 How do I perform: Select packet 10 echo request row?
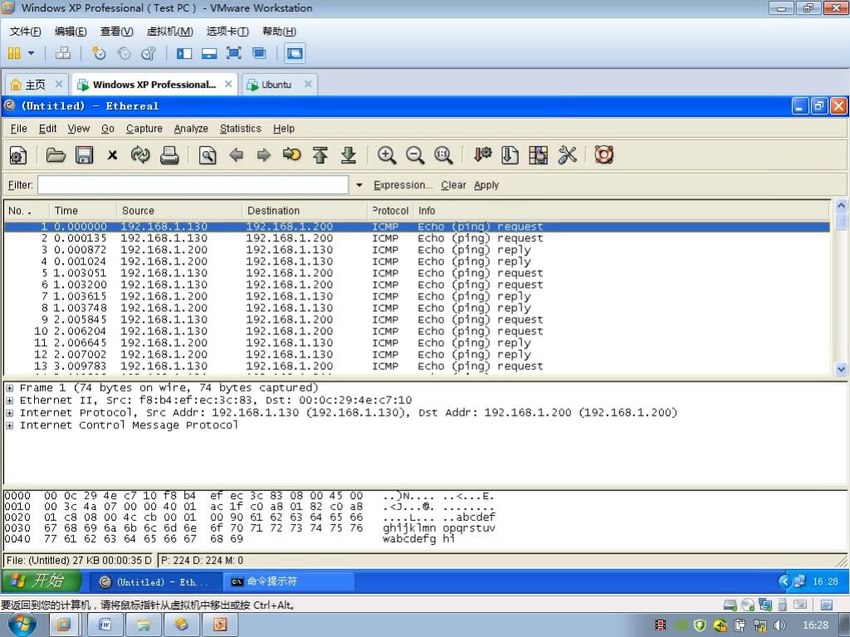pos(417,331)
